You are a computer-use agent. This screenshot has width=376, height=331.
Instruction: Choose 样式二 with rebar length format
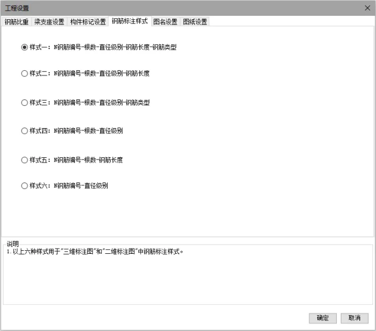point(25,74)
